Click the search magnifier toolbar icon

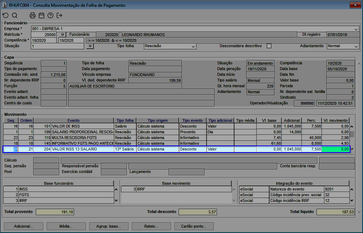(x=15, y=15)
